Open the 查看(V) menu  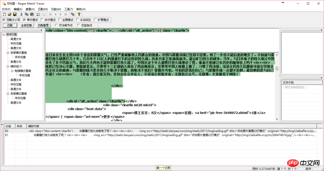(x=30, y=9)
